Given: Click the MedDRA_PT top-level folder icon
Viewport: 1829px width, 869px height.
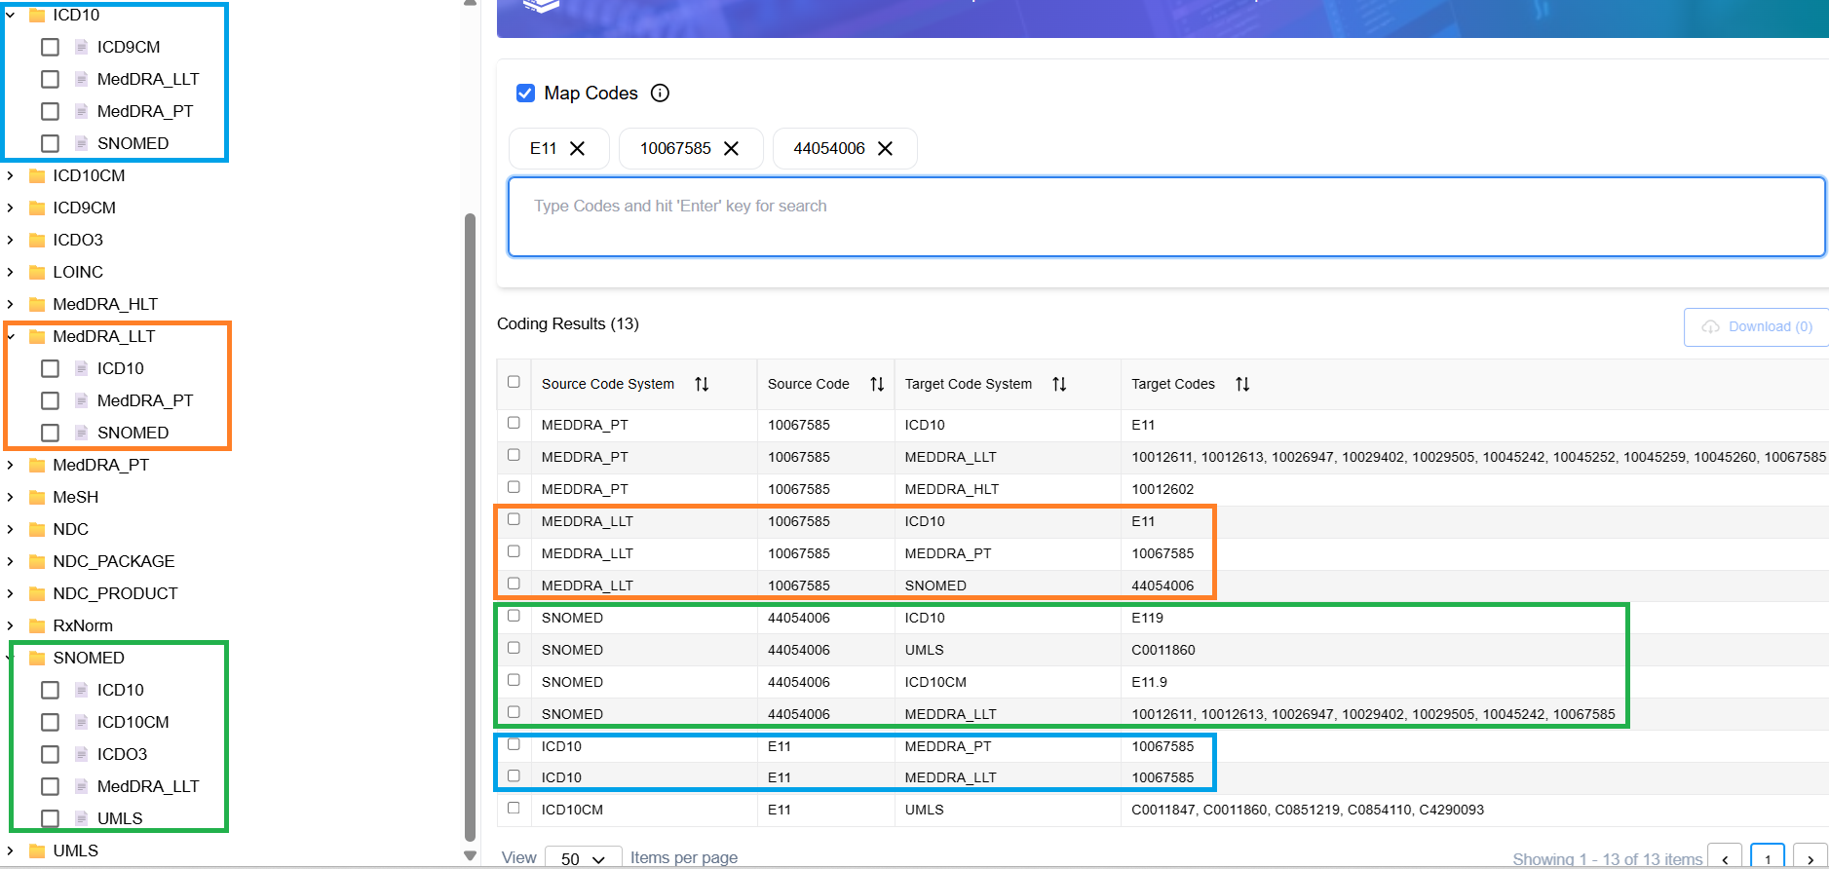Looking at the screenshot, I should (38, 465).
